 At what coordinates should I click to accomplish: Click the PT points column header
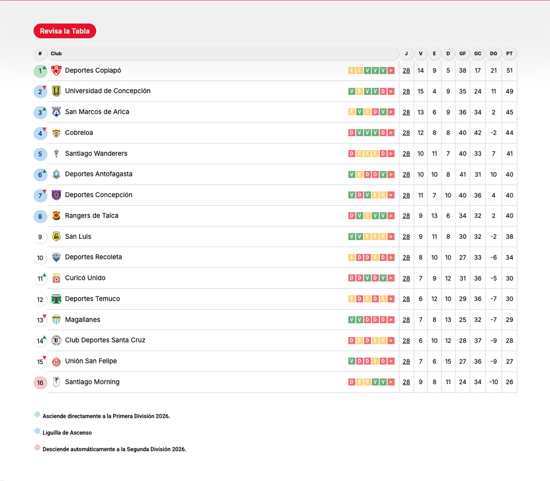pos(509,54)
